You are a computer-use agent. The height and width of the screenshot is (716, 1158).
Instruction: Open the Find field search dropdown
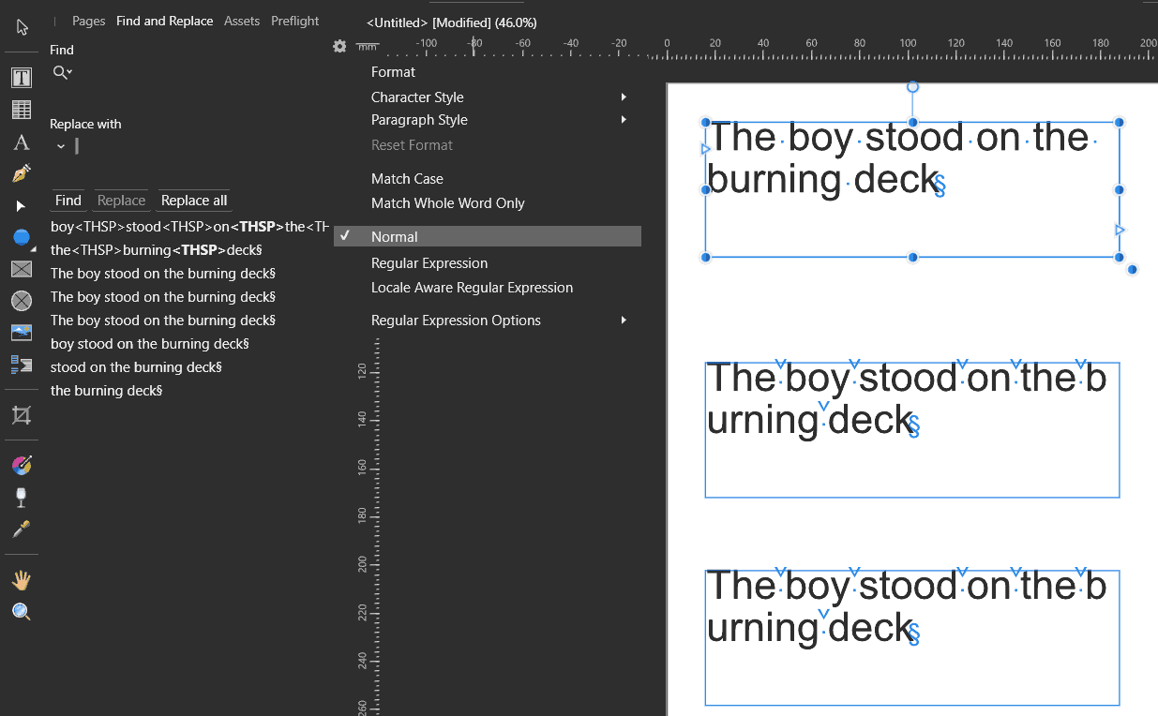pos(63,72)
